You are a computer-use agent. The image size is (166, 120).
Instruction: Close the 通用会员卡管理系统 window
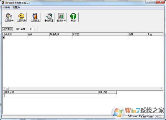[x=160, y=2]
